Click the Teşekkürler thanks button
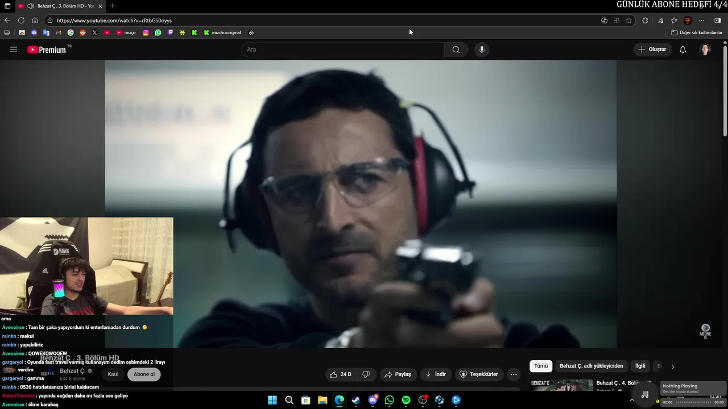This screenshot has height=409, width=728. [479, 374]
